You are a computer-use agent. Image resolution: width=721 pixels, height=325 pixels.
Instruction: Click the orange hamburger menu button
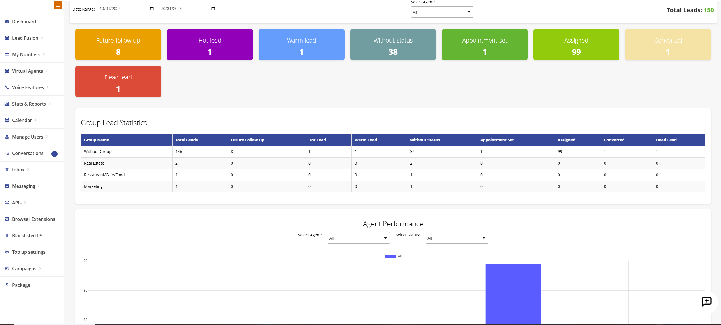tap(58, 5)
